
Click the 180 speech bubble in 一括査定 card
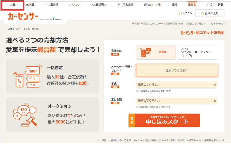(x=33, y=71)
